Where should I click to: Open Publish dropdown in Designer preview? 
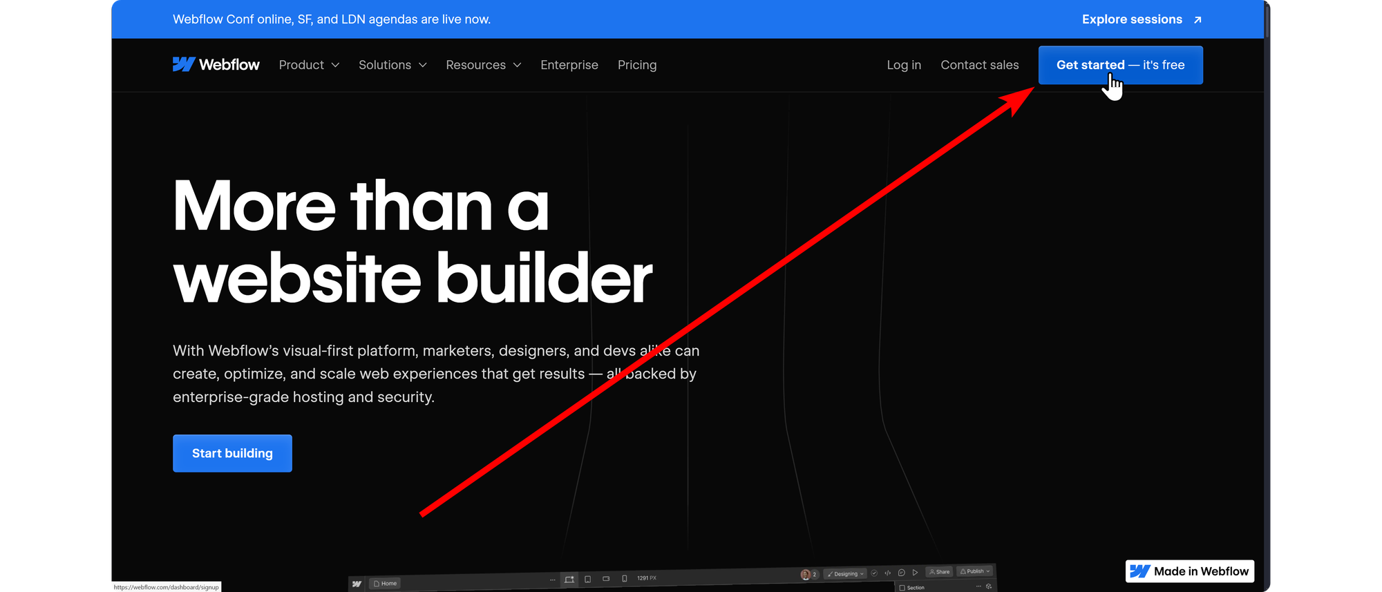point(975,571)
